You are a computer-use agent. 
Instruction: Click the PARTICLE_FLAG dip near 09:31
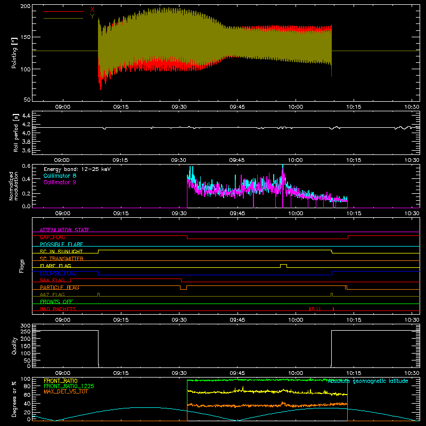point(183,288)
